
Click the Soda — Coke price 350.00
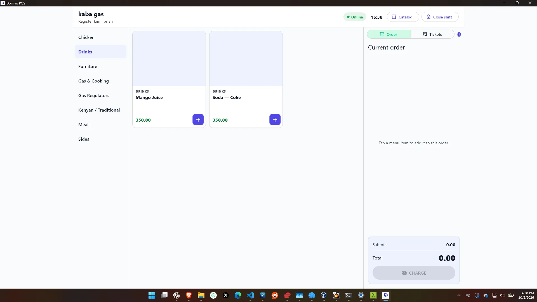click(220, 120)
